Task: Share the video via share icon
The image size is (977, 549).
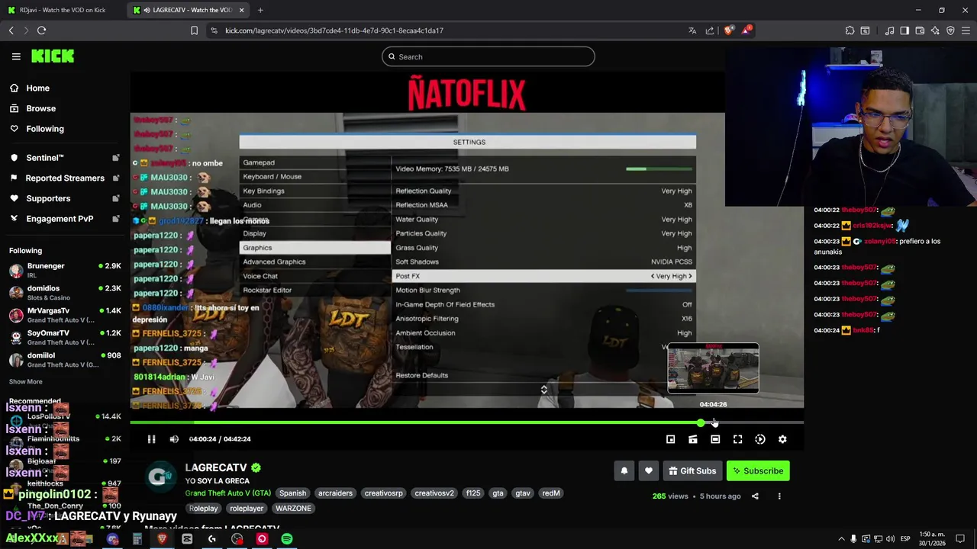Action: click(x=755, y=496)
